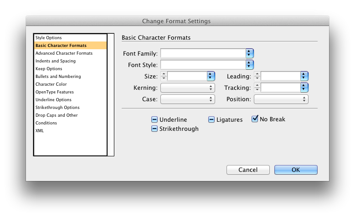Uncheck the No Break checkbox

coord(255,119)
